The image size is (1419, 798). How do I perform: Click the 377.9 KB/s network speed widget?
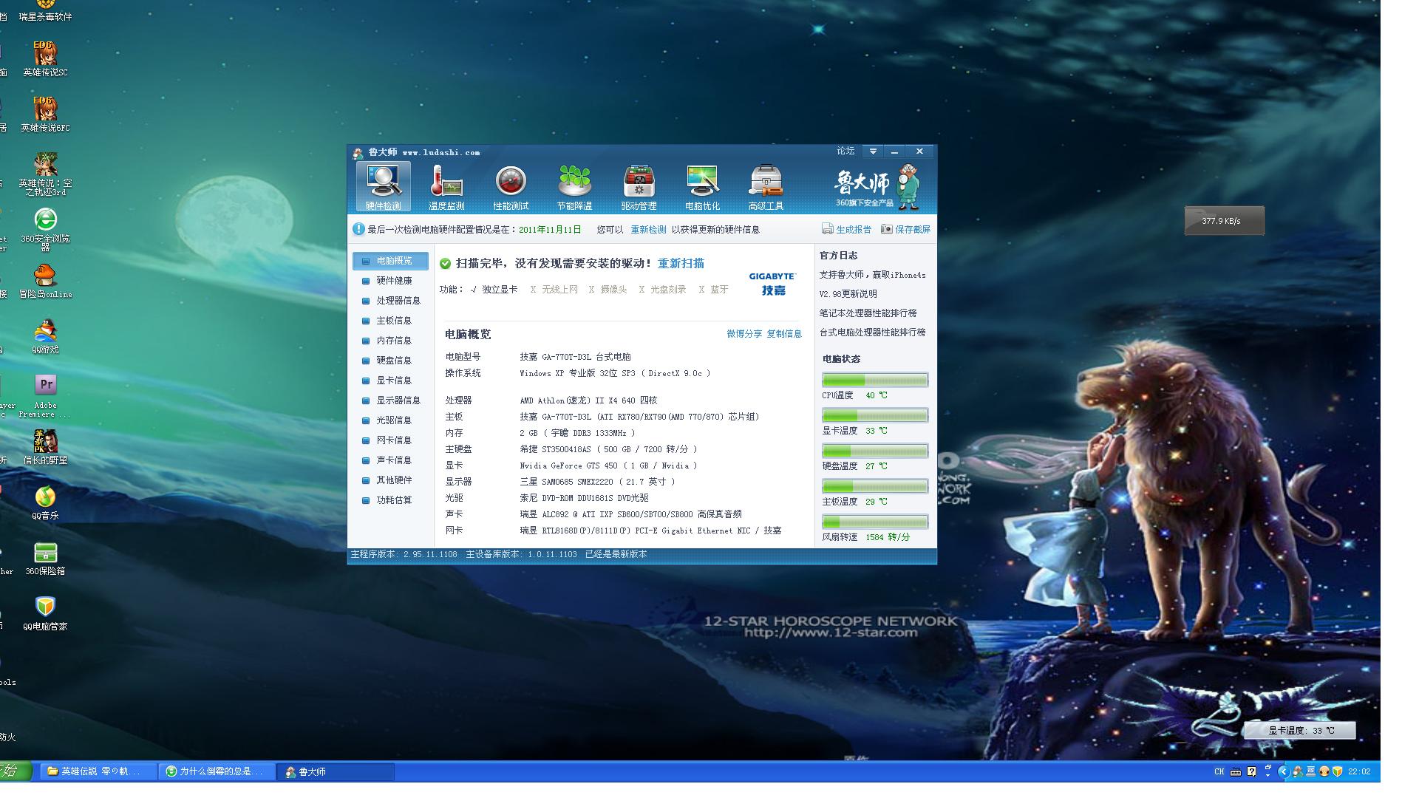(x=1224, y=221)
